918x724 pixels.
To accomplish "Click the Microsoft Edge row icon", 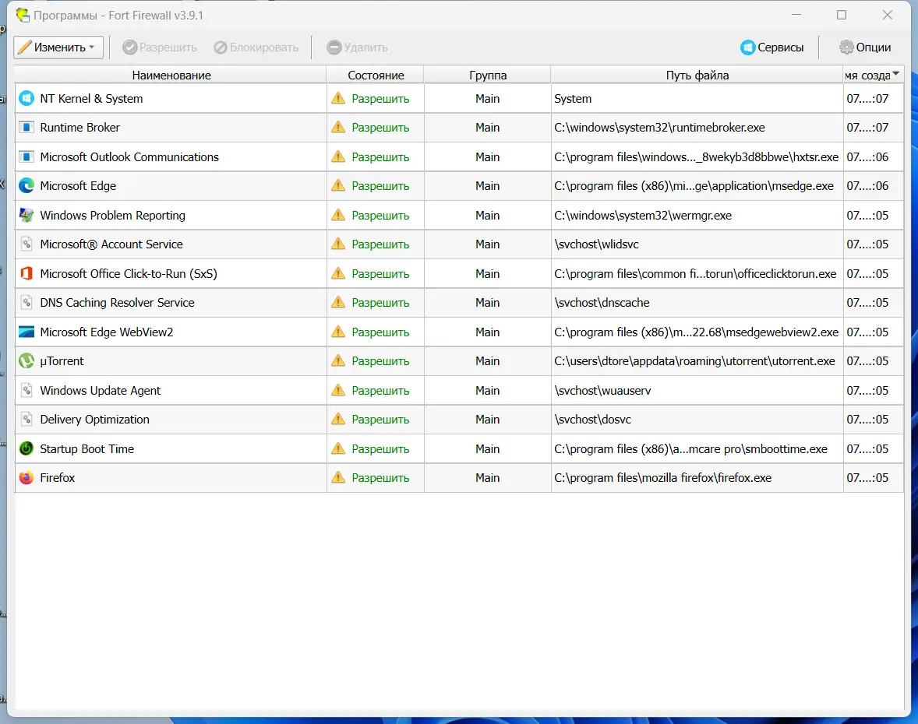I will (x=26, y=186).
